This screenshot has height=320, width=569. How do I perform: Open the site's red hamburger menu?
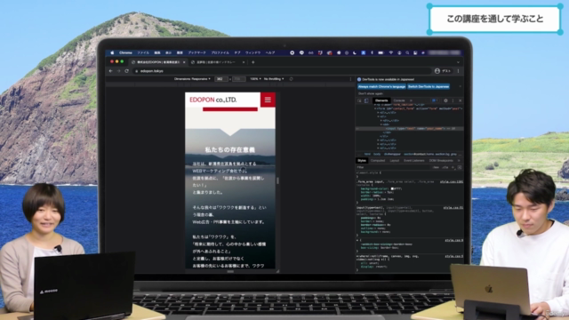coord(268,100)
